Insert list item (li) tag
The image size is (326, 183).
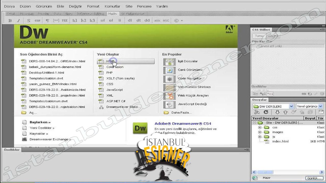tap(120, 21)
